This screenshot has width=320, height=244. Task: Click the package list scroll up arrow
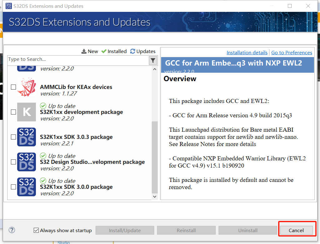tap(155, 69)
